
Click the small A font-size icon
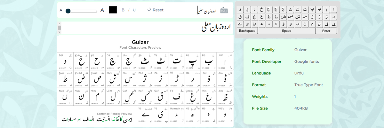coord(61,10)
